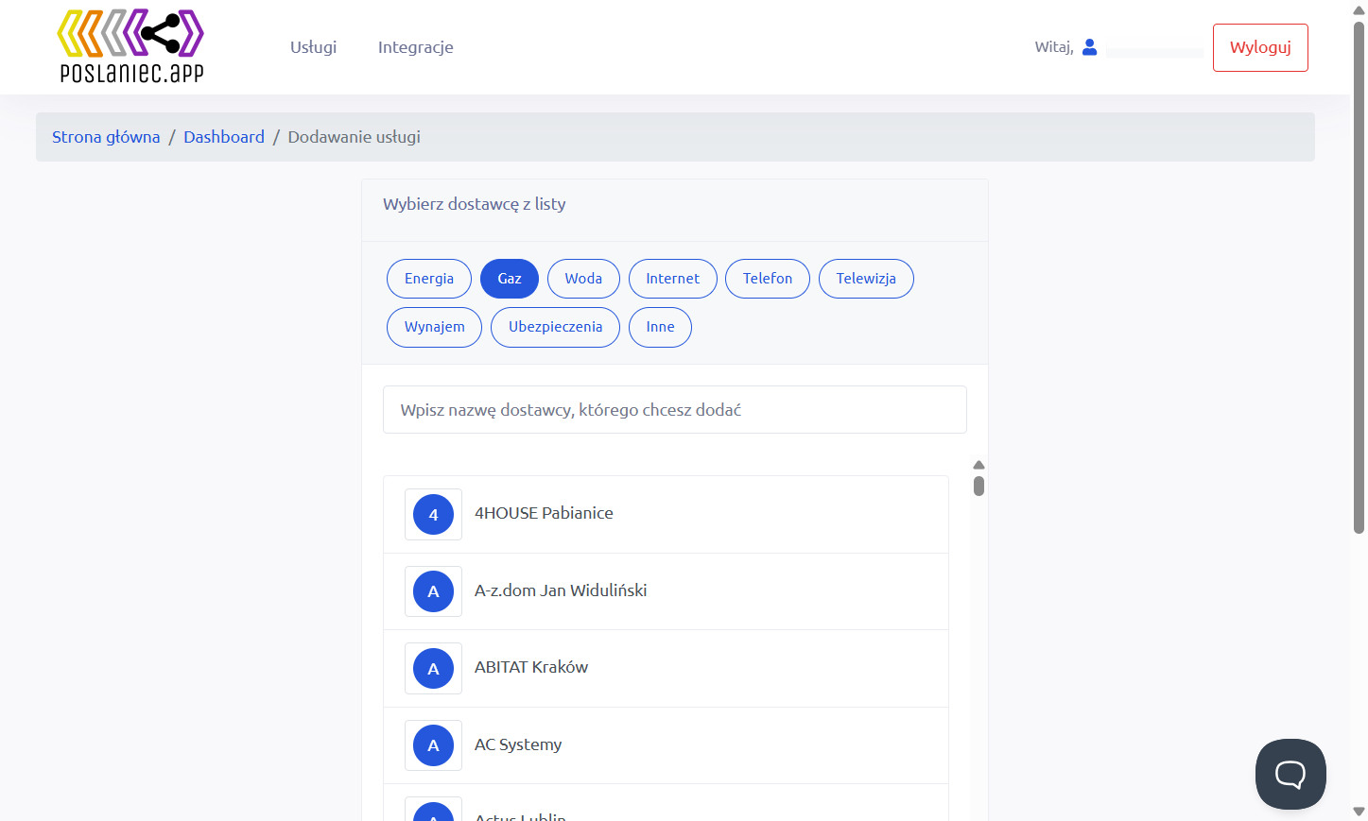Choose provider AC Systemy
The image size is (1368, 821).
[666, 745]
